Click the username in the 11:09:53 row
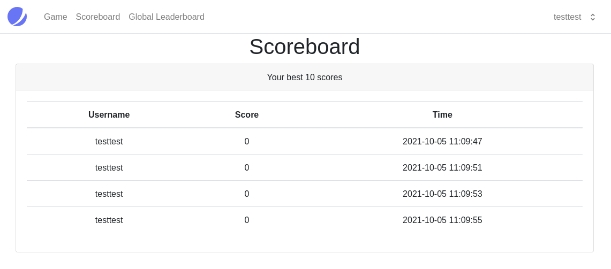Image resolution: width=611 pixels, height=269 pixels. [x=109, y=194]
